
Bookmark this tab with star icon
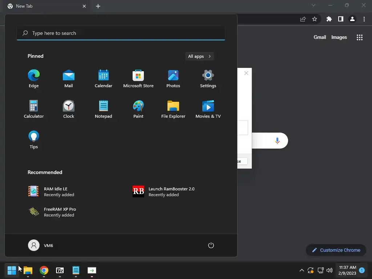point(315,19)
